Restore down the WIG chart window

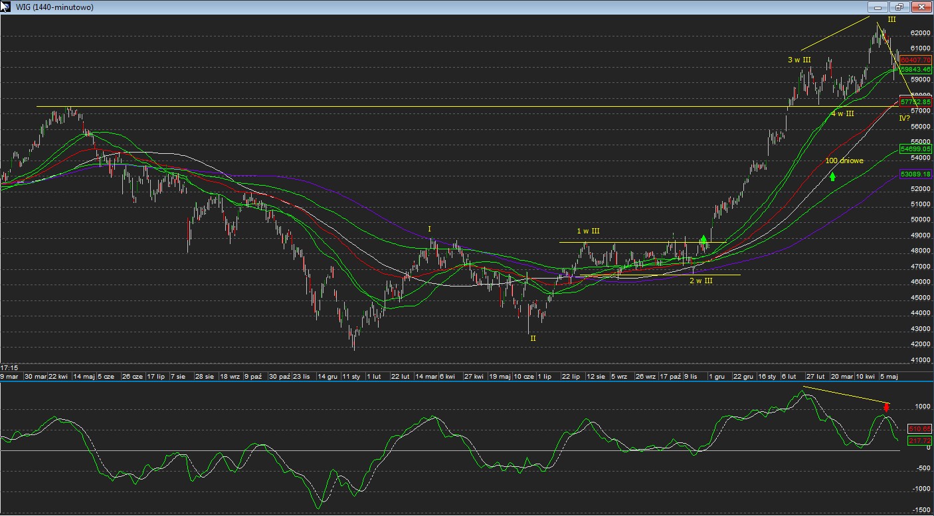point(899,7)
